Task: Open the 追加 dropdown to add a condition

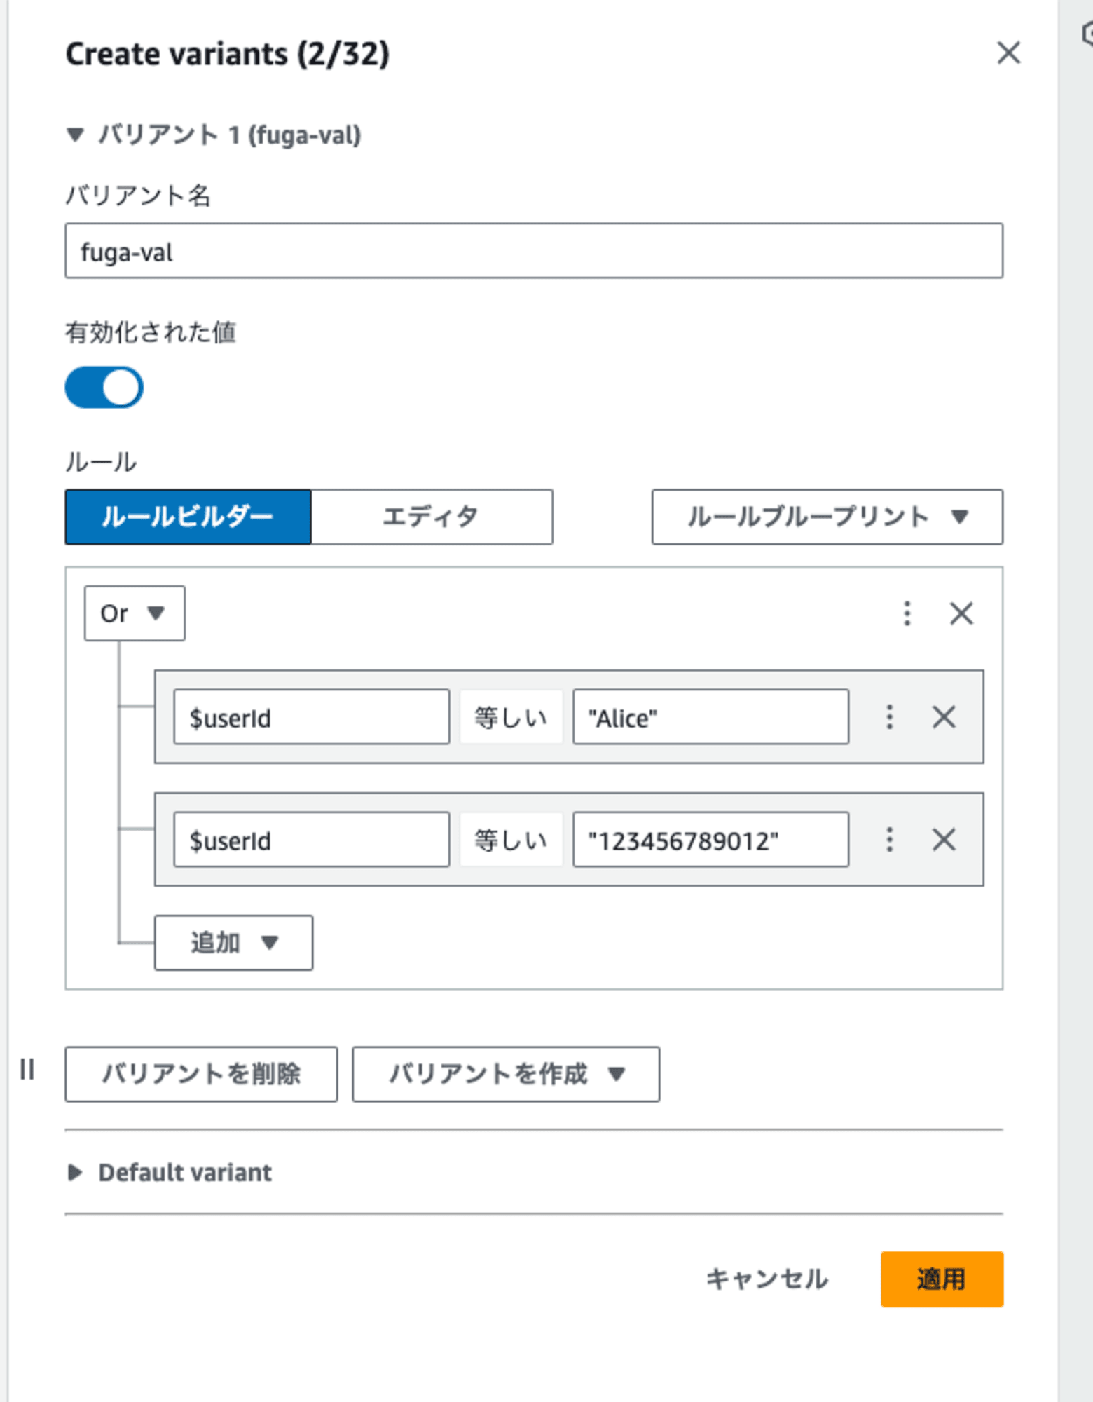Action: pyautogui.click(x=233, y=943)
